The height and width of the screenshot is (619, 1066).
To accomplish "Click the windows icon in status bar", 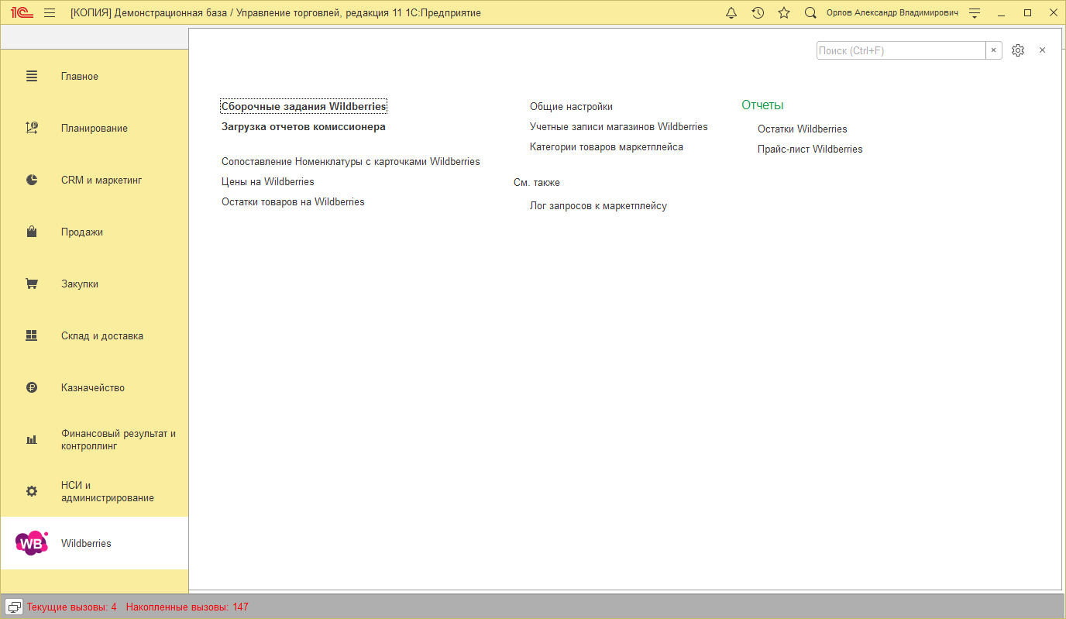I will point(14,607).
